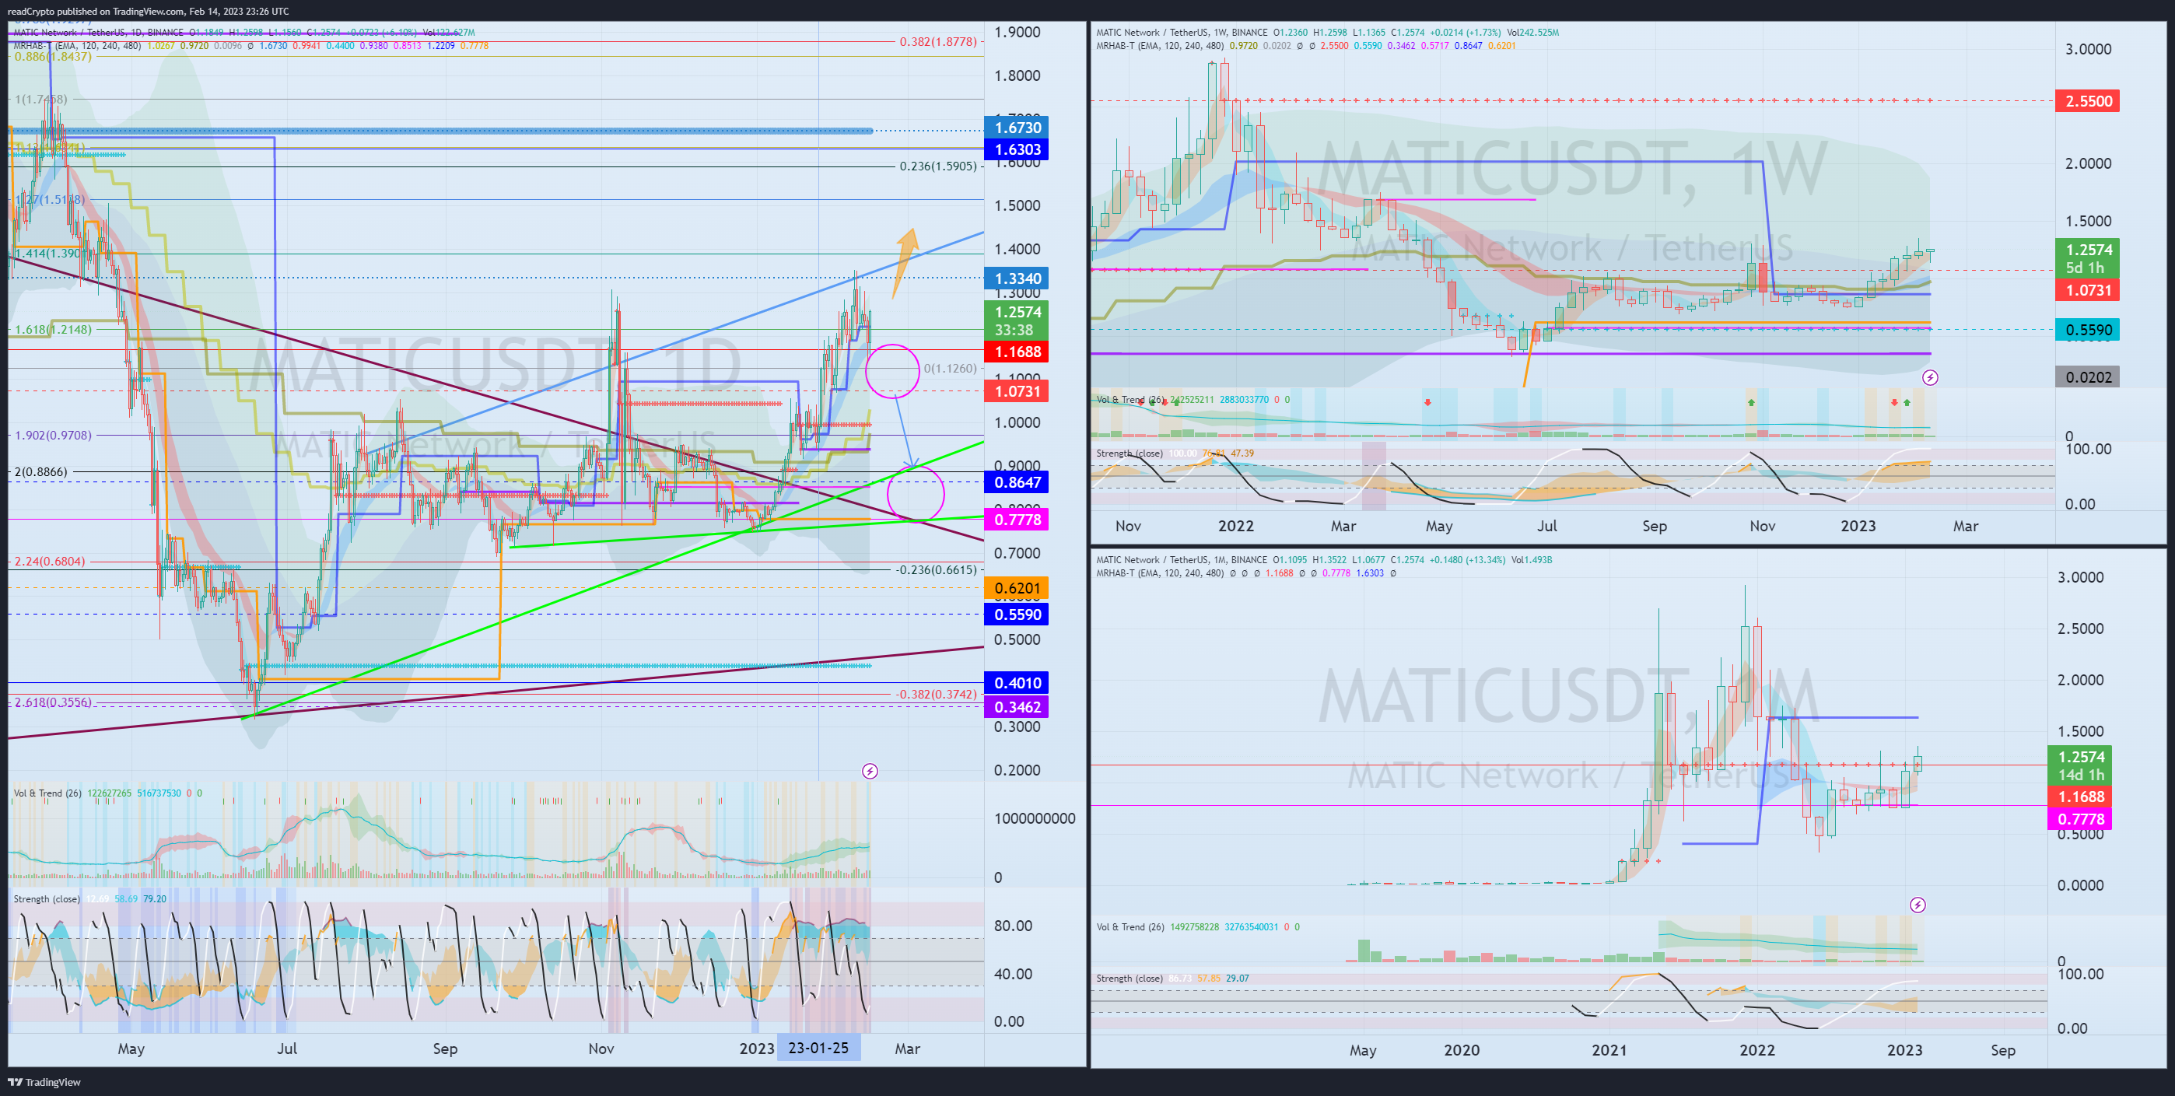Click the red 1.0731 label on 1W chart

click(2087, 290)
